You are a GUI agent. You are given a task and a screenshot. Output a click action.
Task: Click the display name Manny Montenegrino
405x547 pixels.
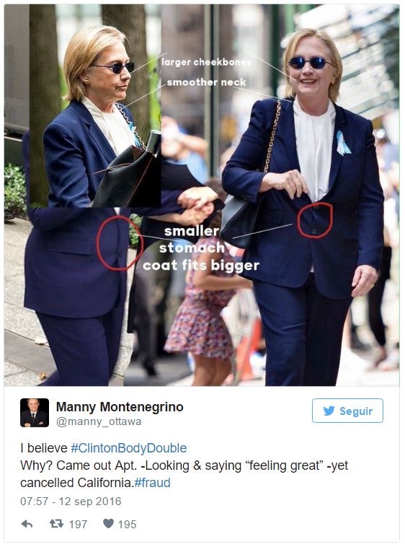pos(120,407)
